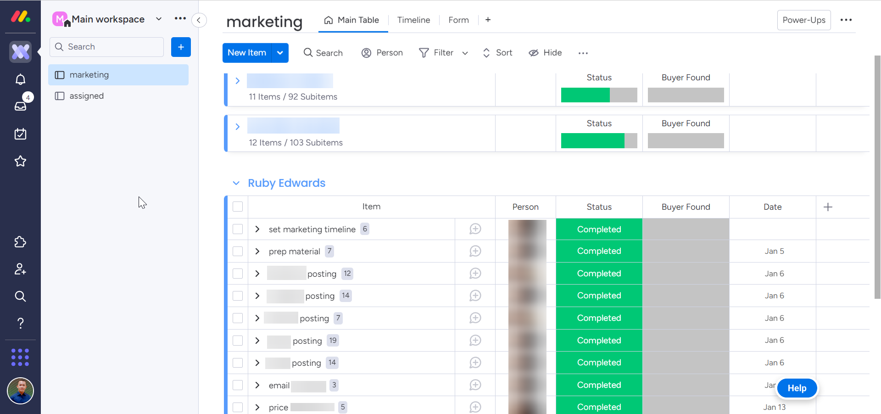This screenshot has height=414, width=881.
Task: Open the notifications bell
Action: coord(20,79)
